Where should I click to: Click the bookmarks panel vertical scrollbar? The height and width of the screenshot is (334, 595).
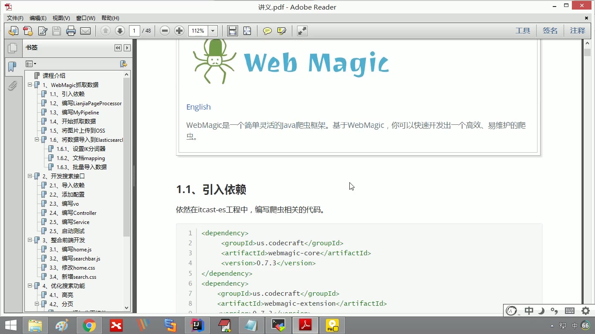pos(127,157)
